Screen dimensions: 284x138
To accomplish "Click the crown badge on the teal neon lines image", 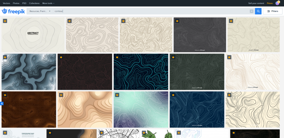I will point(117,57).
